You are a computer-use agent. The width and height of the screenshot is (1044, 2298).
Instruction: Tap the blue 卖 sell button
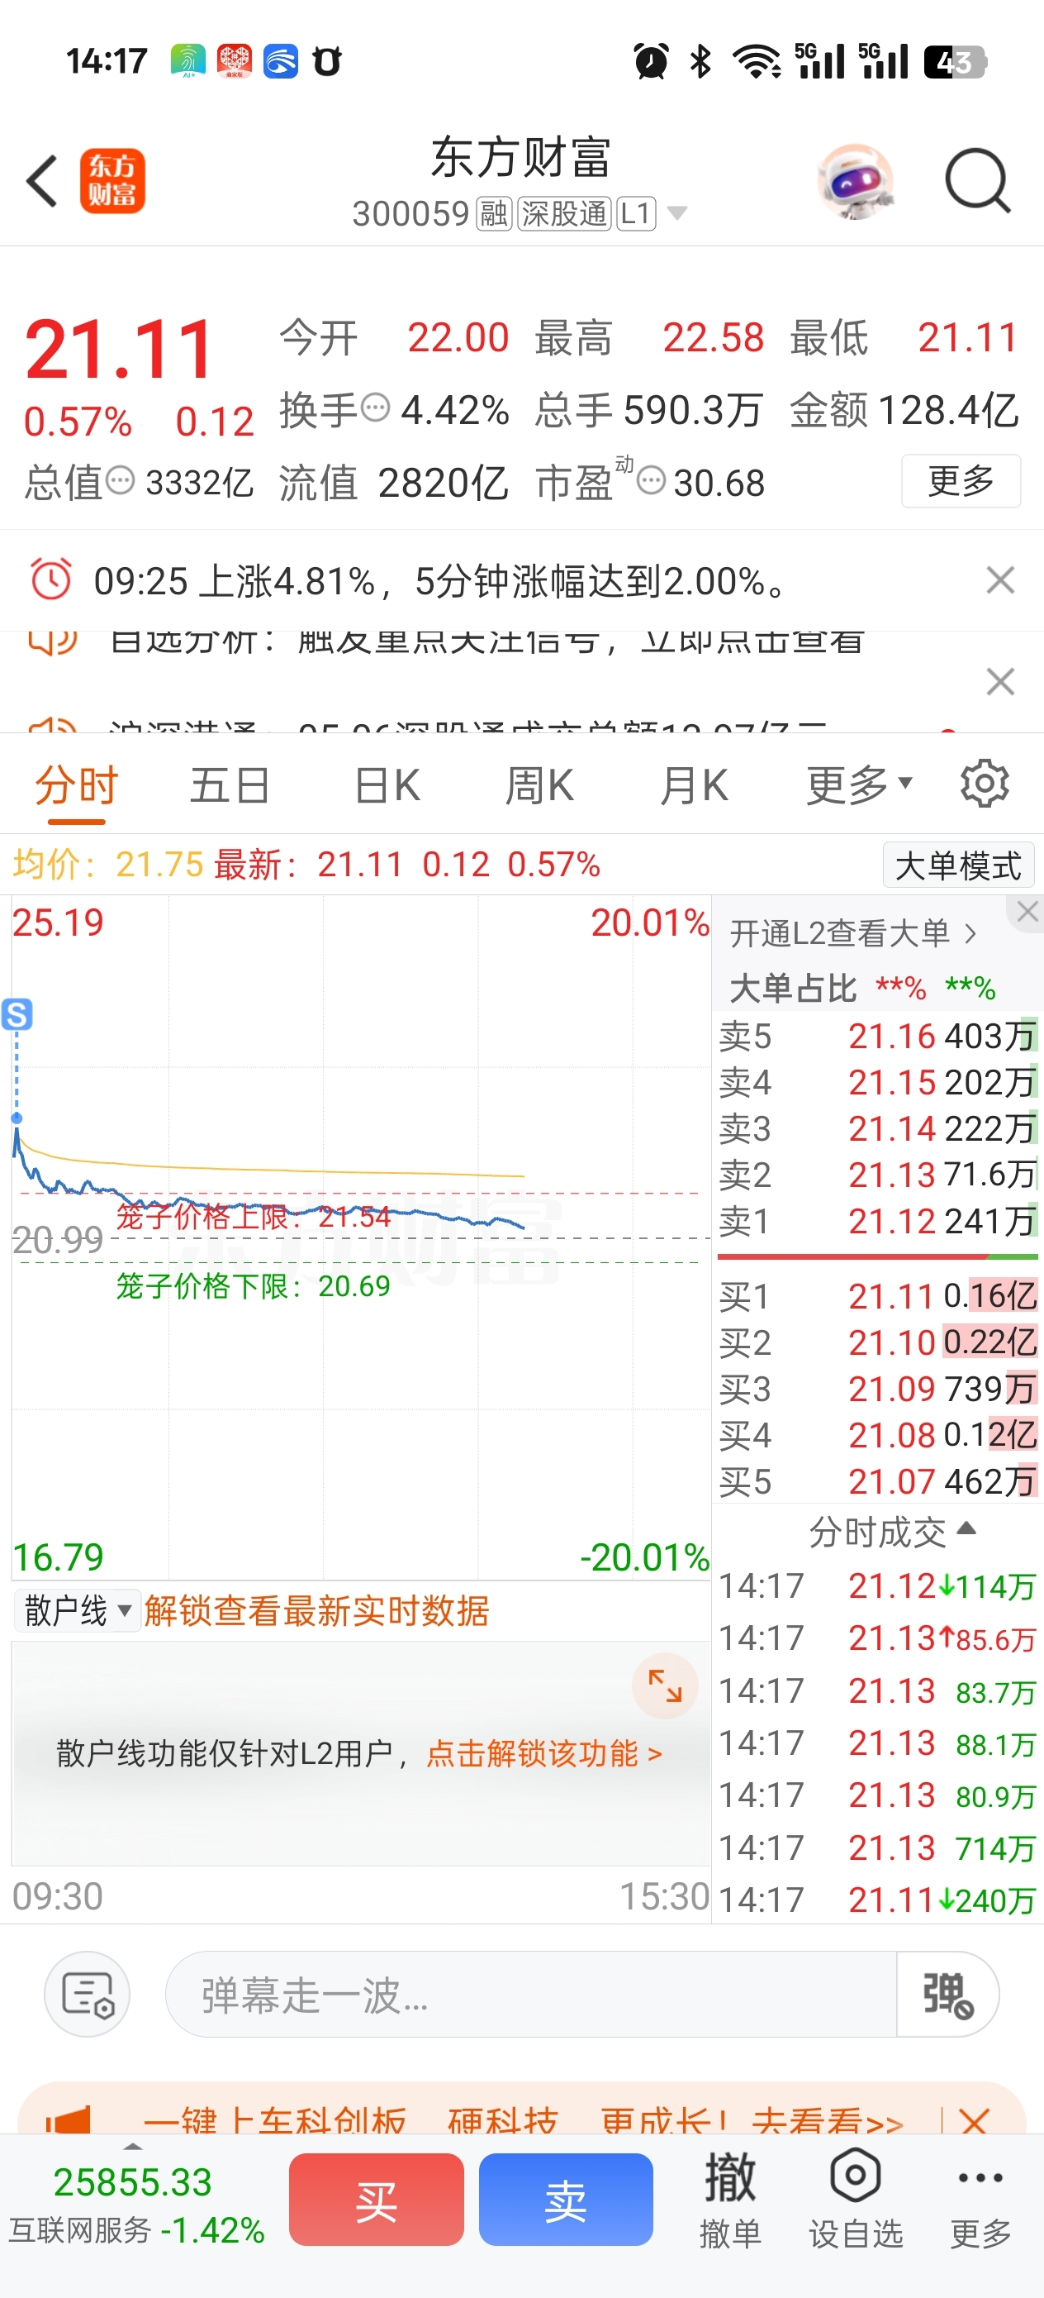pyautogui.click(x=565, y=2200)
